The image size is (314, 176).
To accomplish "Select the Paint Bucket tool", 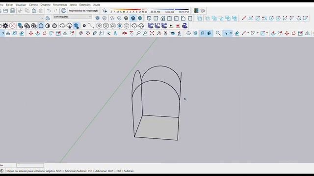I will click(x=15, y=33).
